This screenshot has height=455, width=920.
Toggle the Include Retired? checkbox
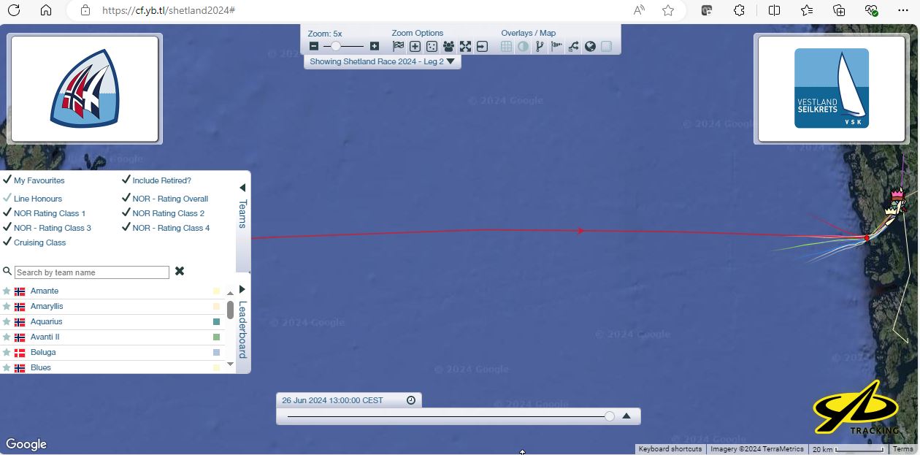pyautogui.click(x=126, y=180)
